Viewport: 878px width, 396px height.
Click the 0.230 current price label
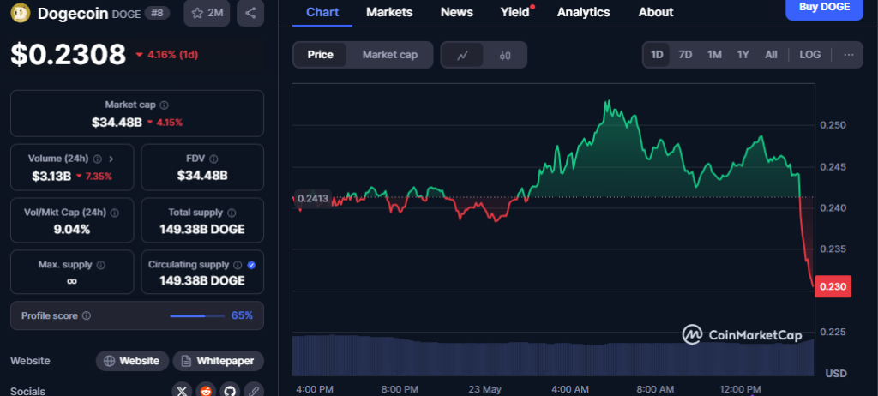[833, 287]
